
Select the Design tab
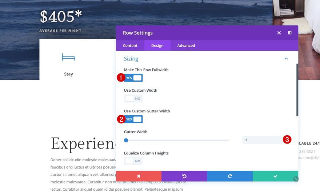[x=157, y=46]
